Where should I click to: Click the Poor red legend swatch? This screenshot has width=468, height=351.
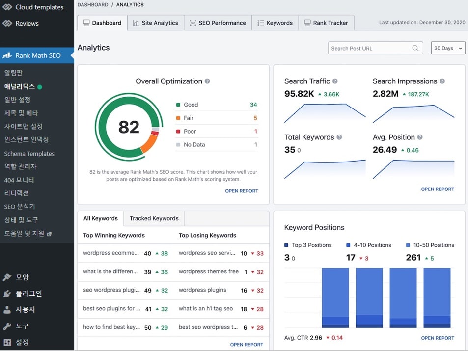[178, 132]
